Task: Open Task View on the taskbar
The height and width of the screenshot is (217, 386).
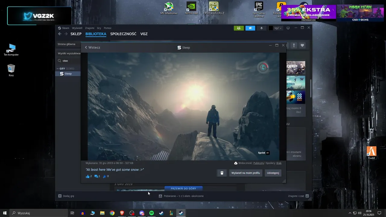Action: click(x=72, y=213)
